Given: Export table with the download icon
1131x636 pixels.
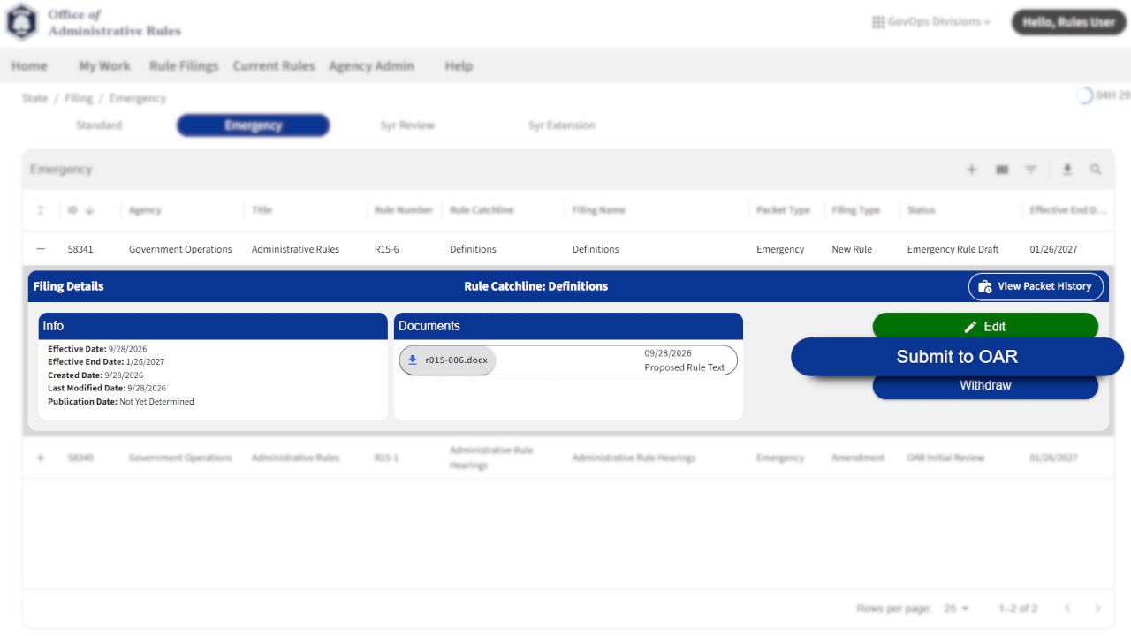Looking at the screenshot, I should pyautogui.click(x=1067, y=170).
